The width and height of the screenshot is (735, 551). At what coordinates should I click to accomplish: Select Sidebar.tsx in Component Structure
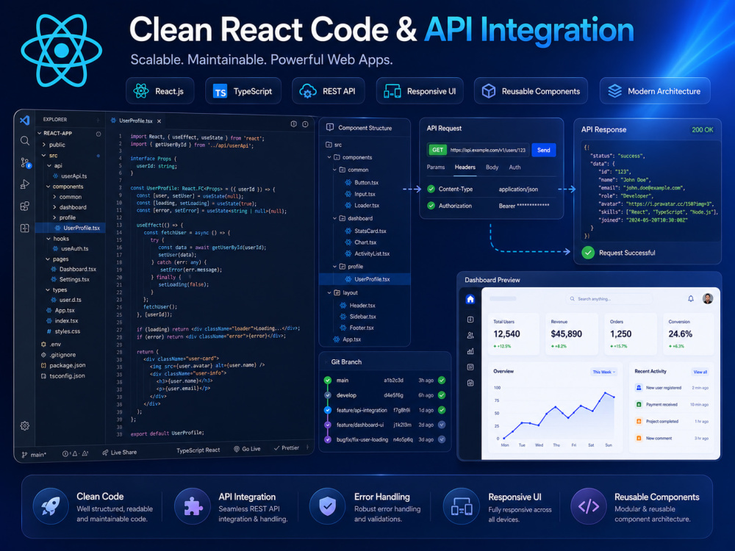click(358, 317)
